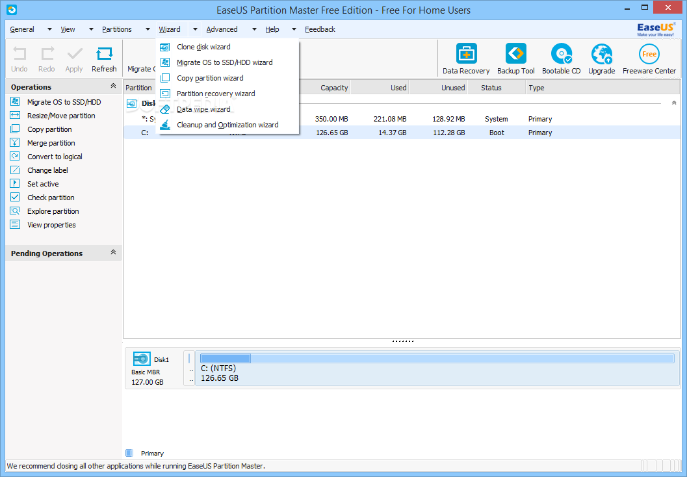Click the app icon in title bar

(x=12, y=9)
